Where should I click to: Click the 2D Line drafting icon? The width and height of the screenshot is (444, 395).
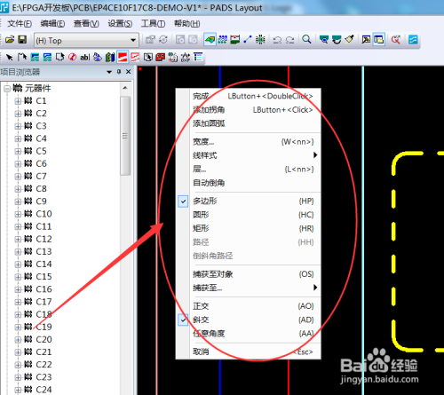click(22, 57)
